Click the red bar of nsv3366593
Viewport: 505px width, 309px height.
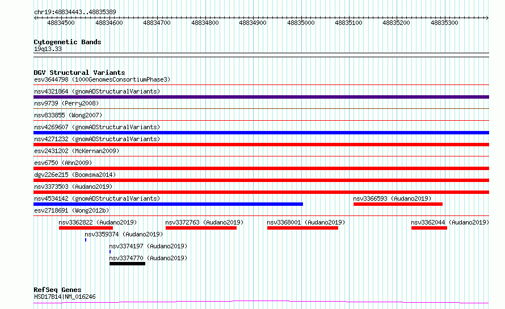(398, 204)
